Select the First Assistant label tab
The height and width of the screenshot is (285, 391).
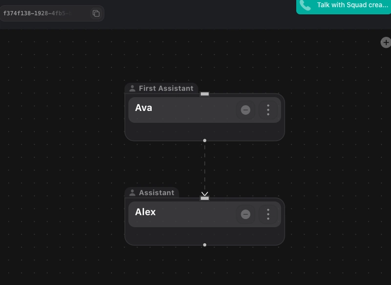[x=166, y=88]
